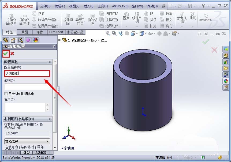
Task: Toggle Instant3D mode
Action: click(206, 18)
